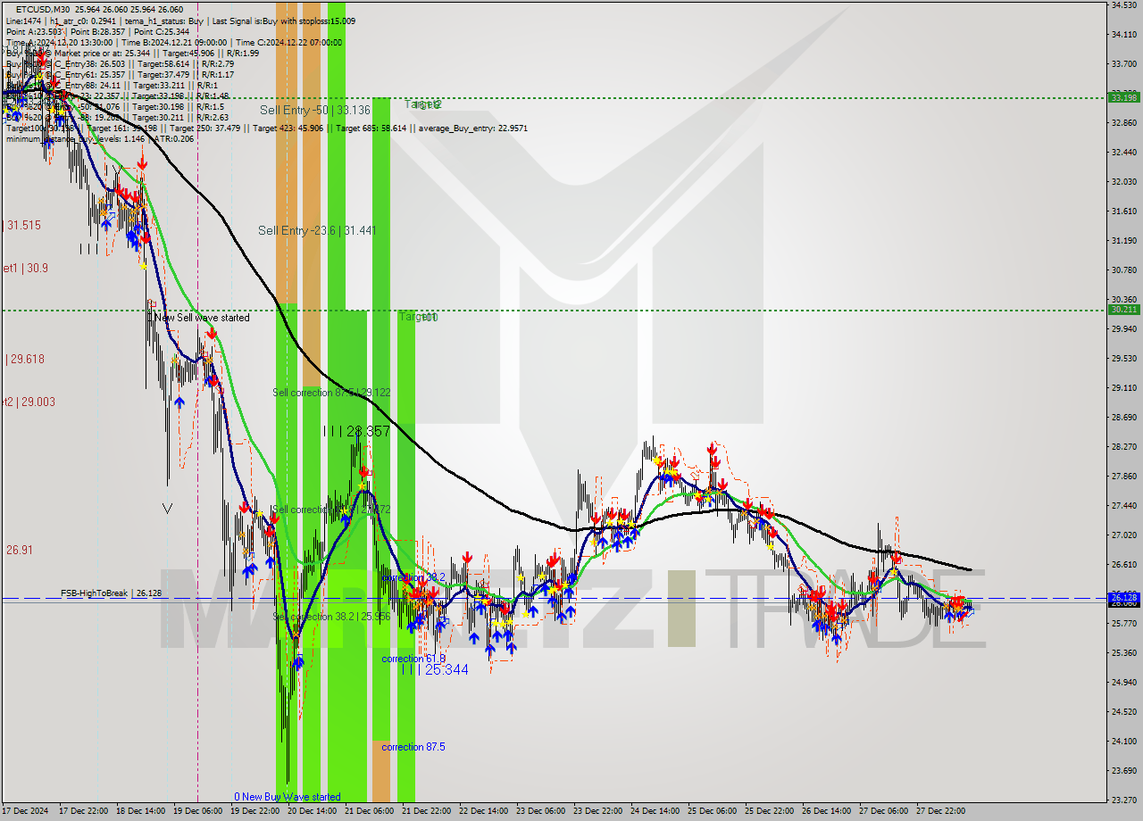Viewport: 1143px width, 821px height.
Task: Click the 'average_Buy_entry: 22.9571' text
Action: coord(471,128)
